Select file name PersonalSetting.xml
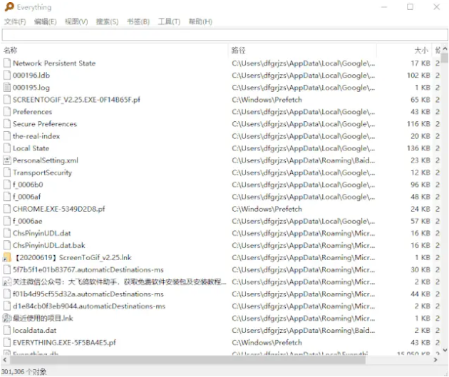The height and width of the screenshot is (377, 449). 45,160
